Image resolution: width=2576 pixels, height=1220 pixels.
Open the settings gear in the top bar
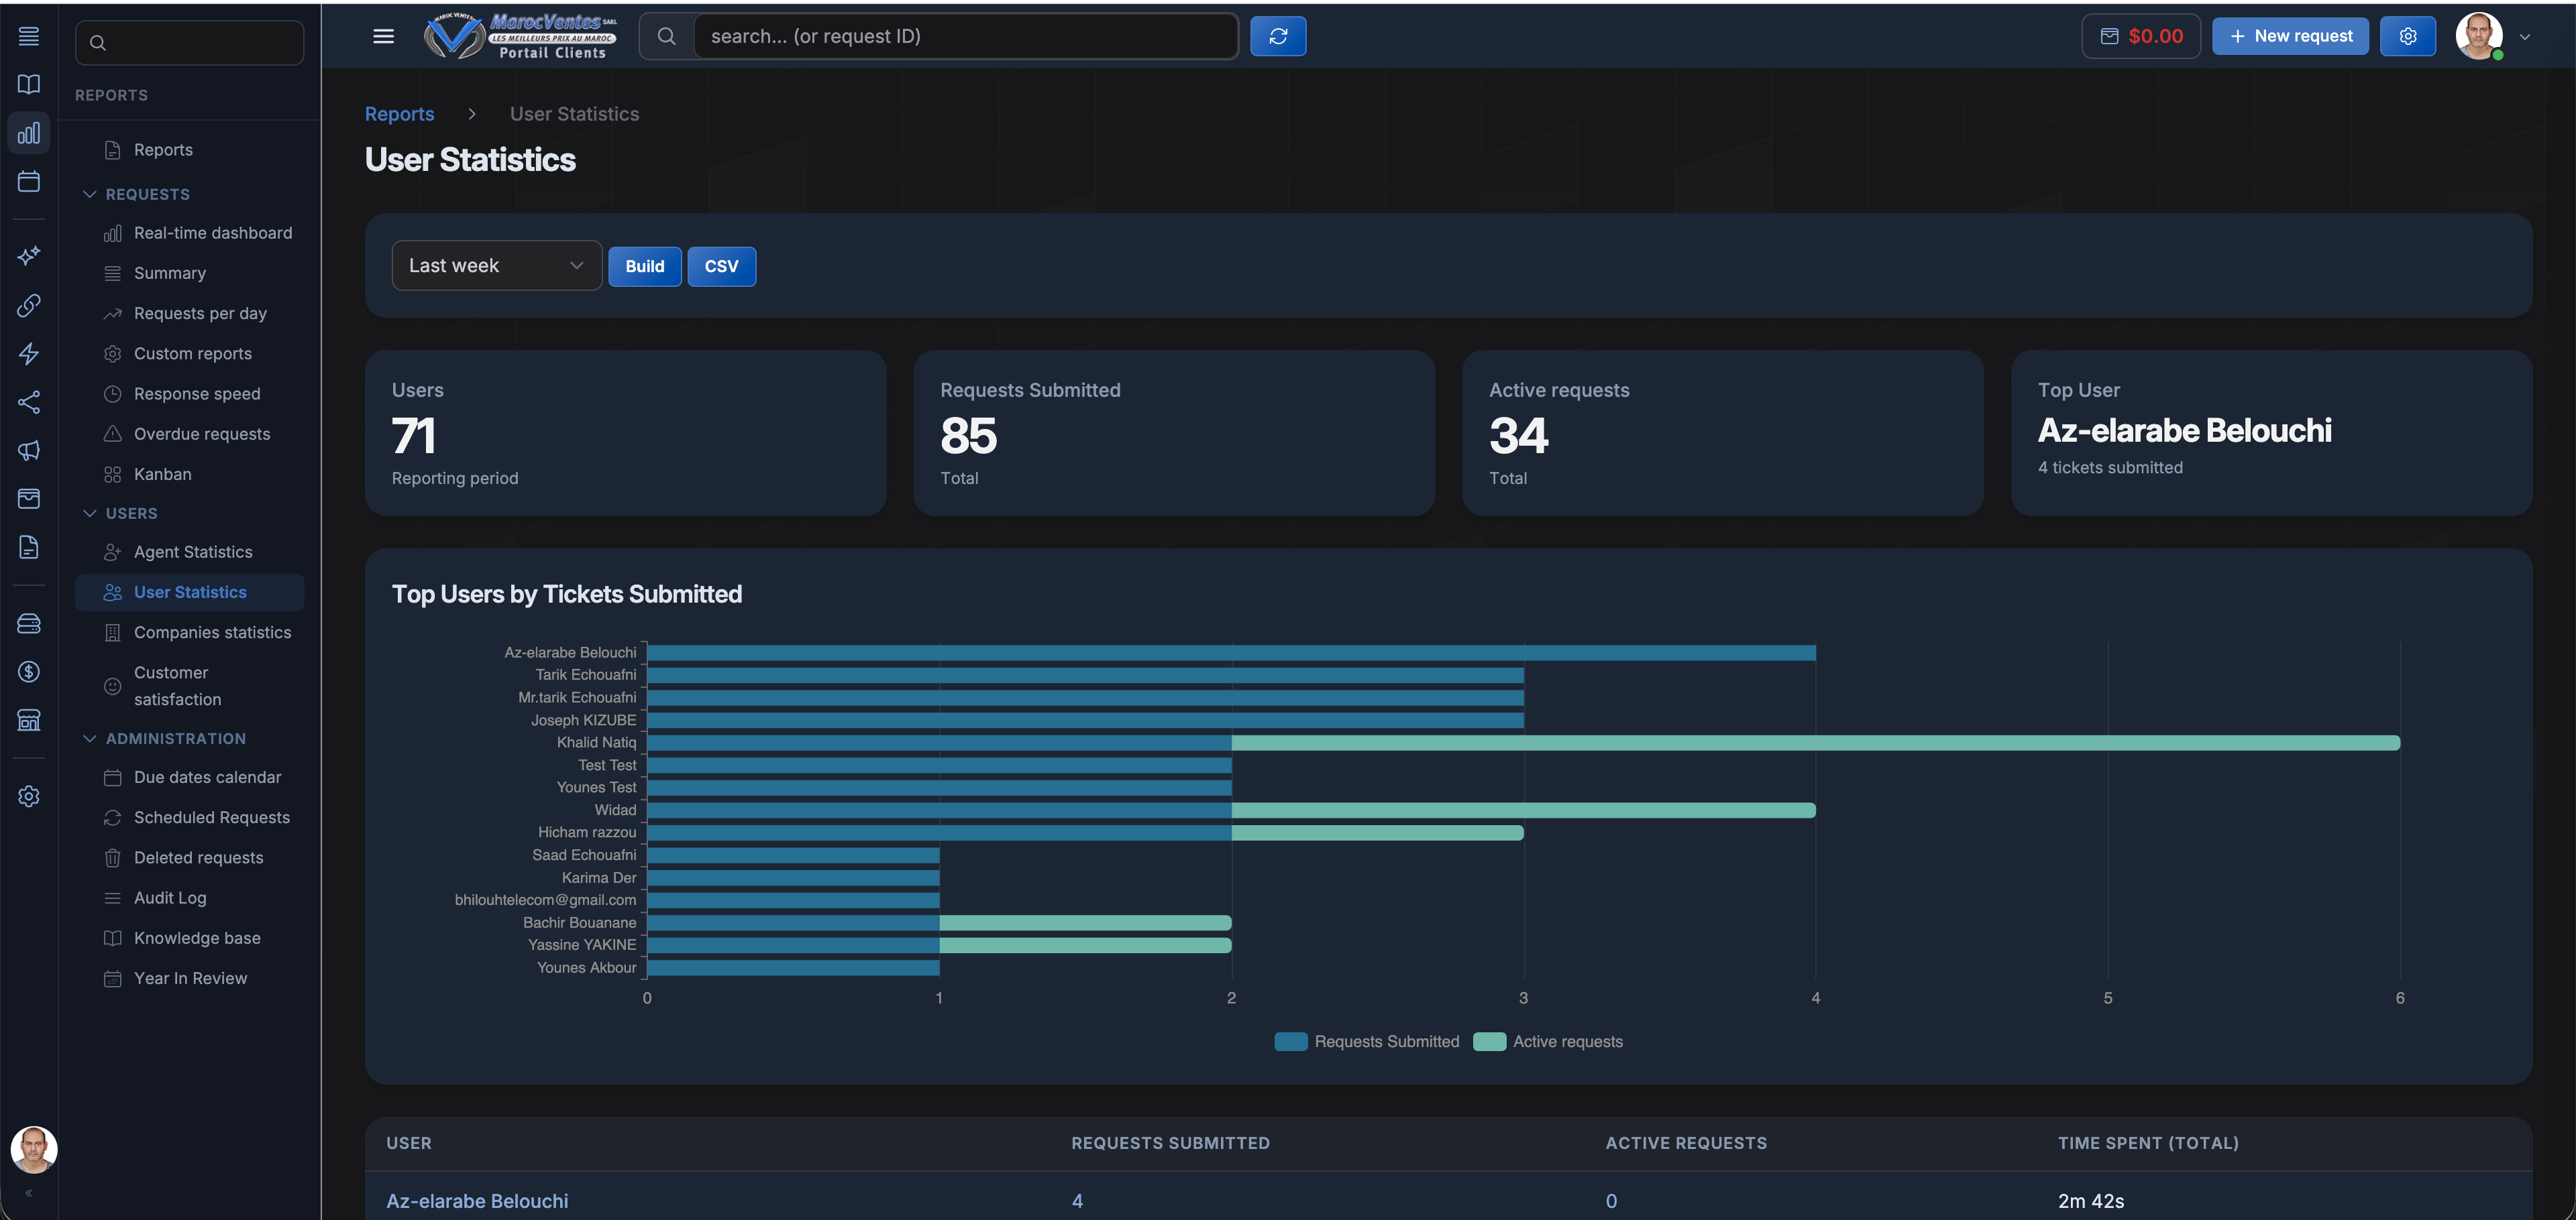click(x=2408, y=36)
